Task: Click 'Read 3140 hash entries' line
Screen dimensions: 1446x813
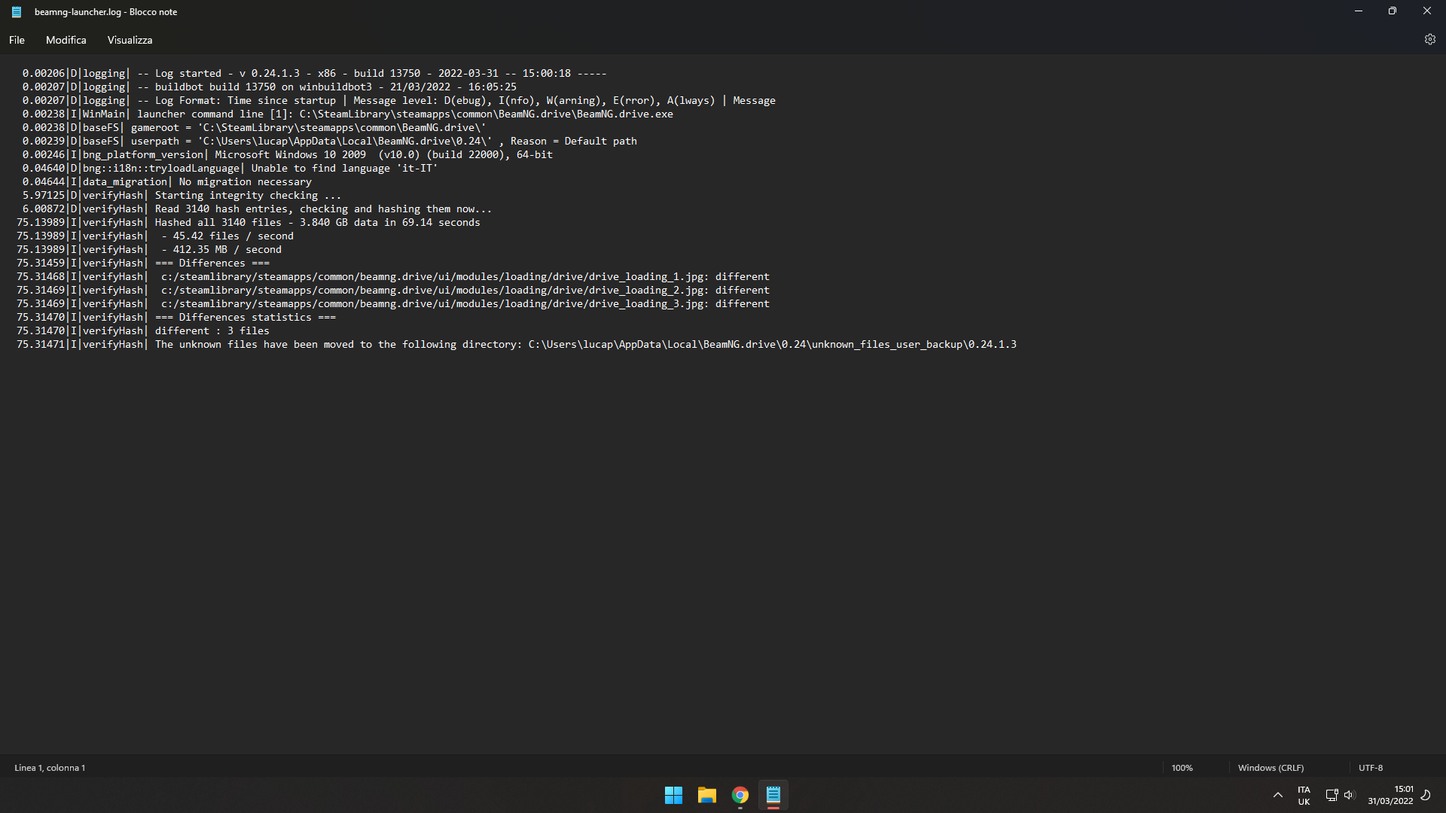Action: pos(257,209)
